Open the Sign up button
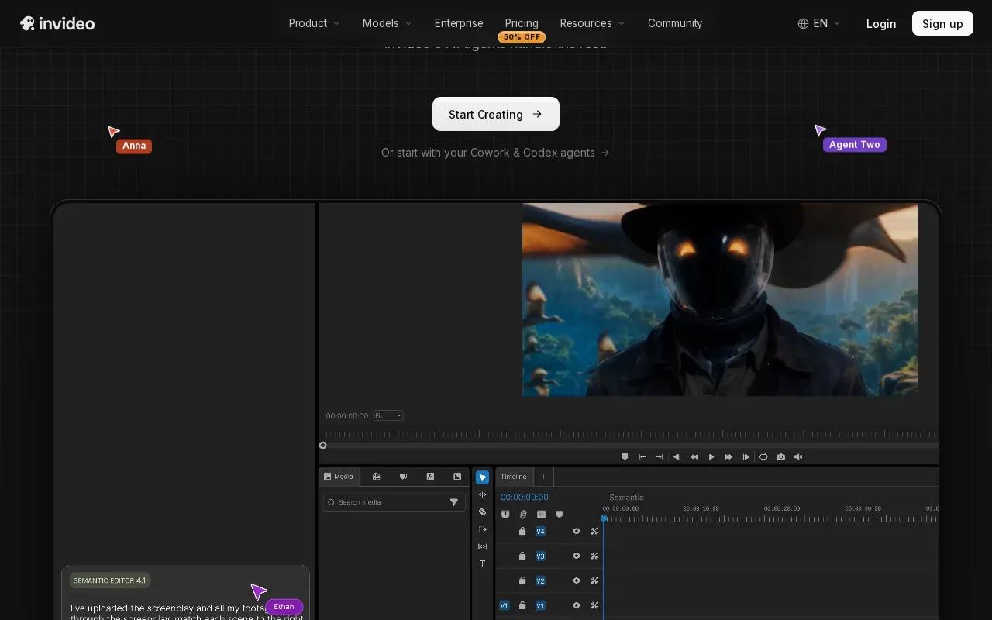Image resolution: width=992 pixels, height=620 pixels. [942, 23]
